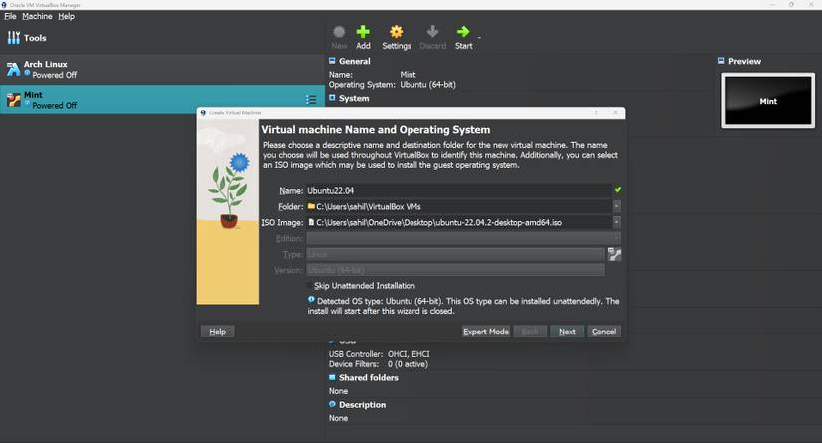This screenshot has width=822, height=443.
Task: Click the System section icon
Action: (332, 98)
